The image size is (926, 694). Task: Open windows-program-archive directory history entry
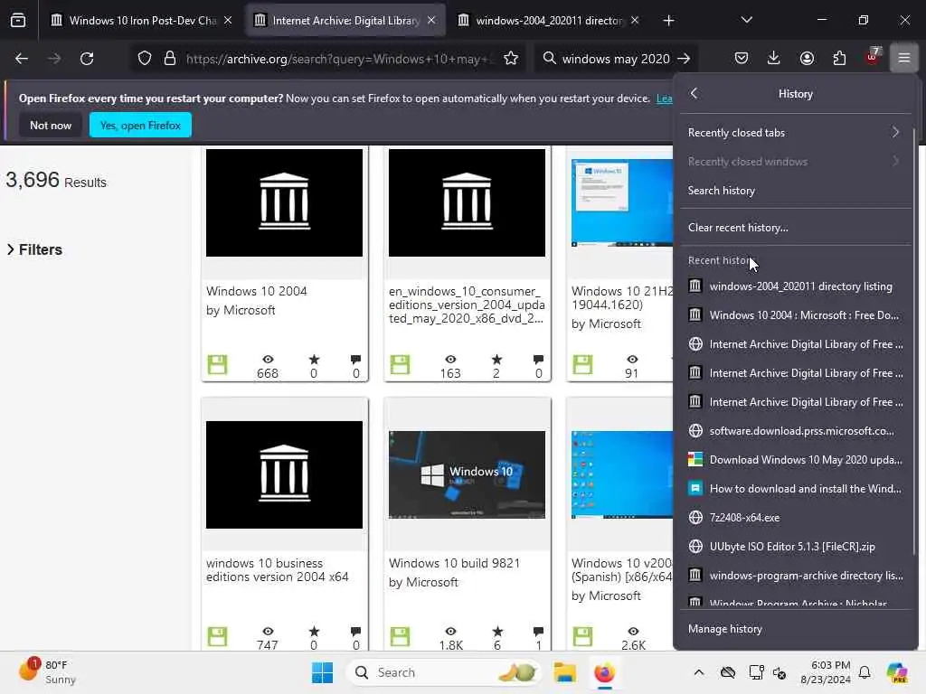click(x=794, y=576)
